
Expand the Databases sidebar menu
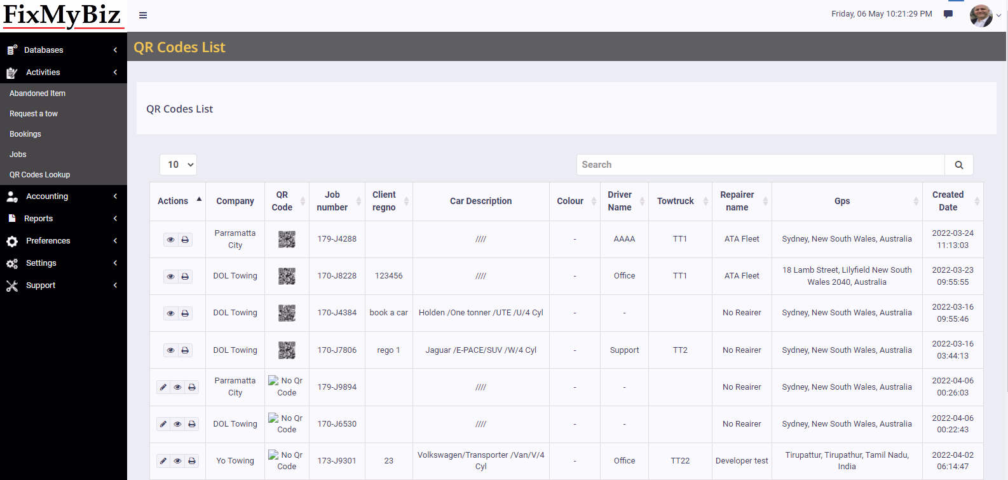tap(62, 50)
